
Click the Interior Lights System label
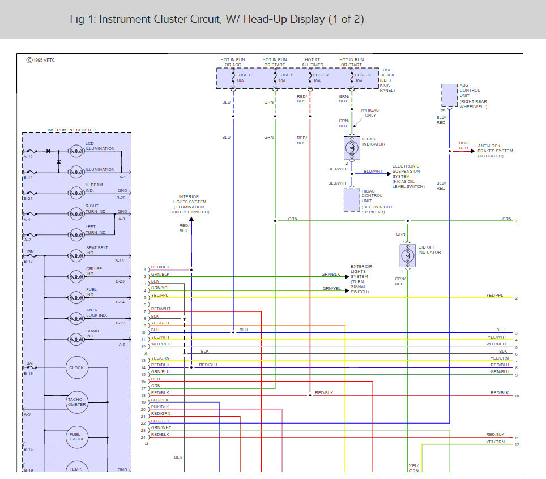[190, 202]
